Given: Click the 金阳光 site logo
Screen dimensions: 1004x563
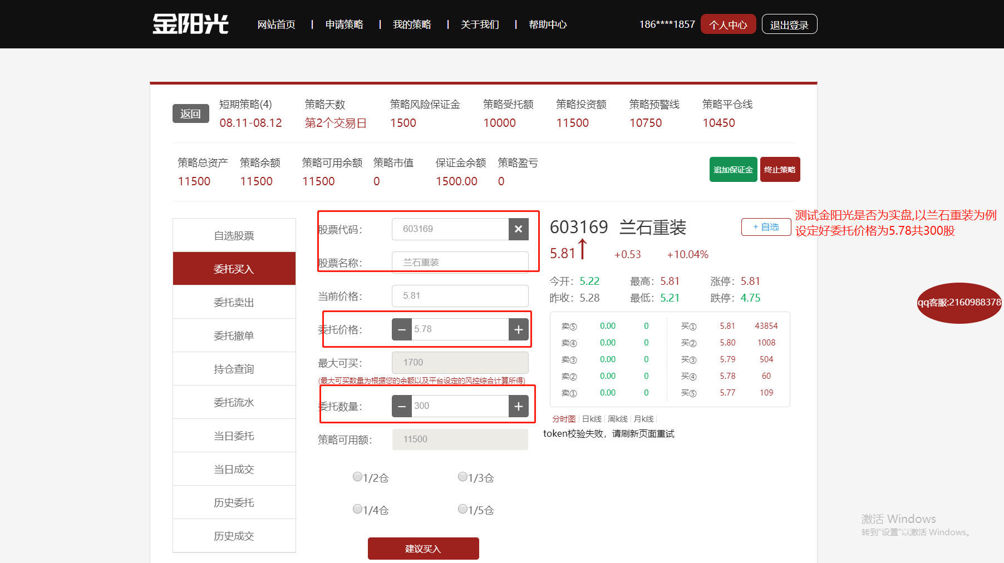Looking at the screenshot, I should [x=190, y=24].
